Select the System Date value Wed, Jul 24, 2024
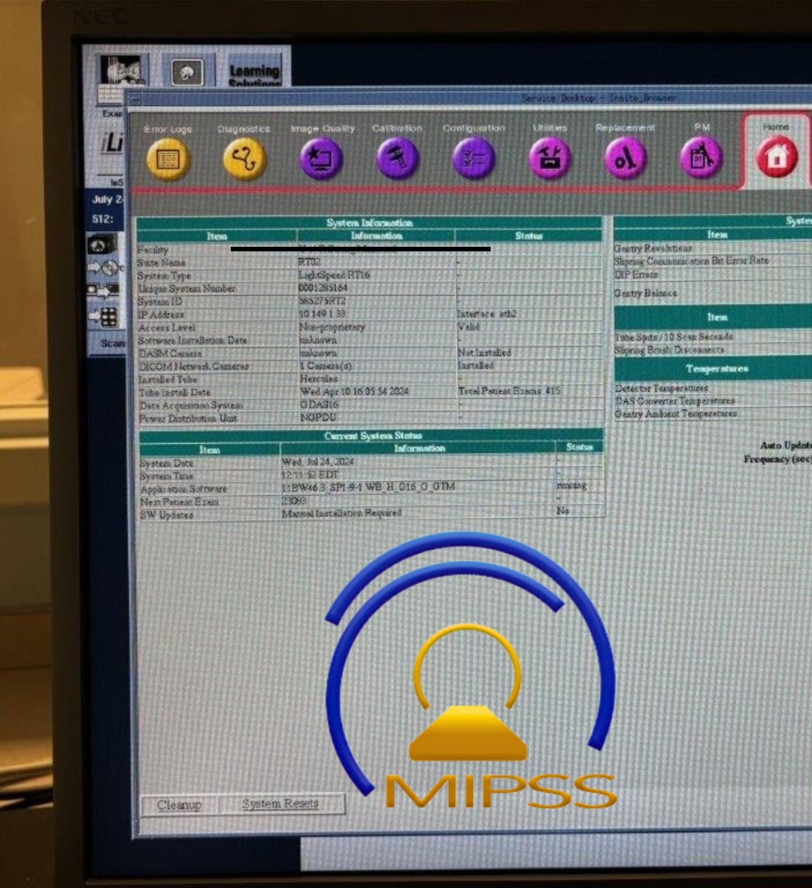This screenshot has width=812, height=888. [x=318, y=461]
